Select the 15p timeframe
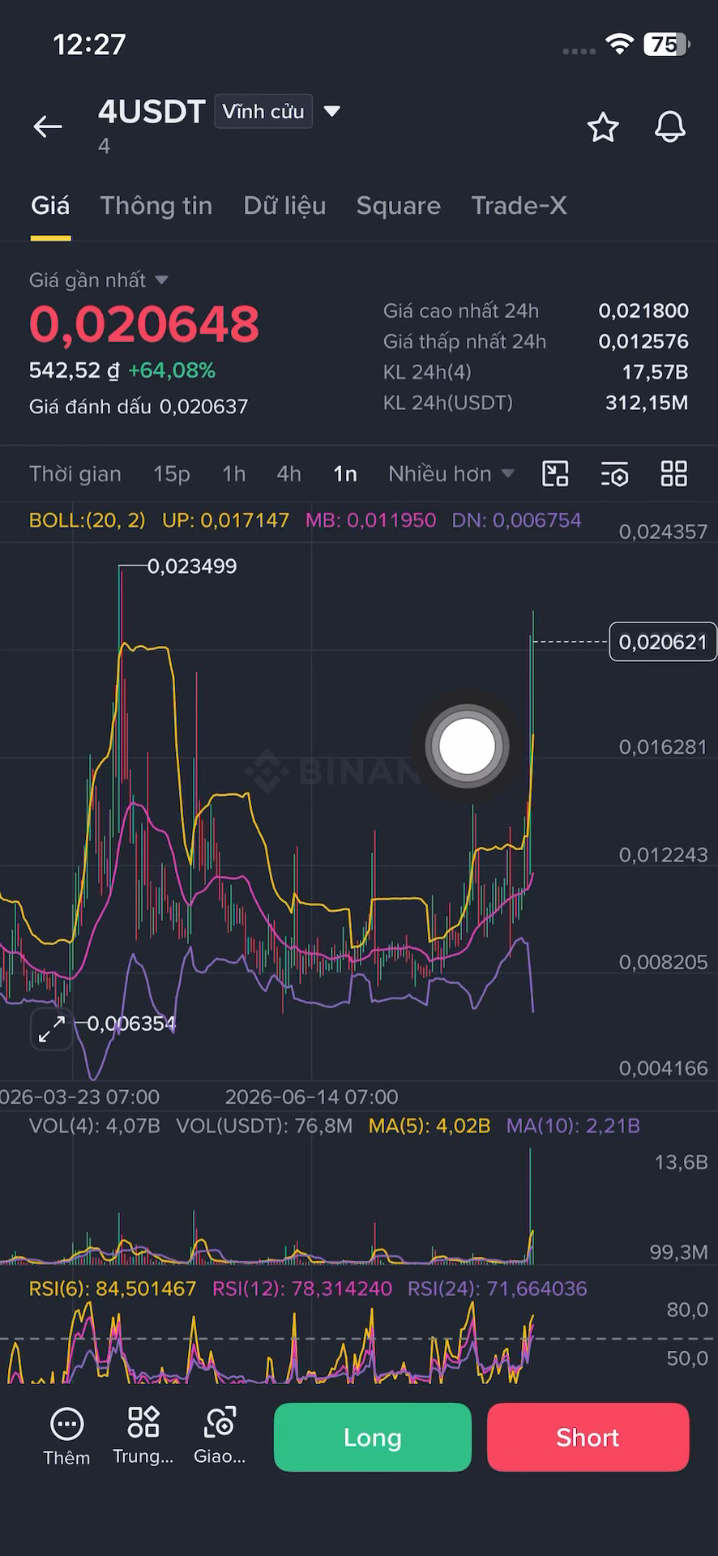 [x=172, y=474]
